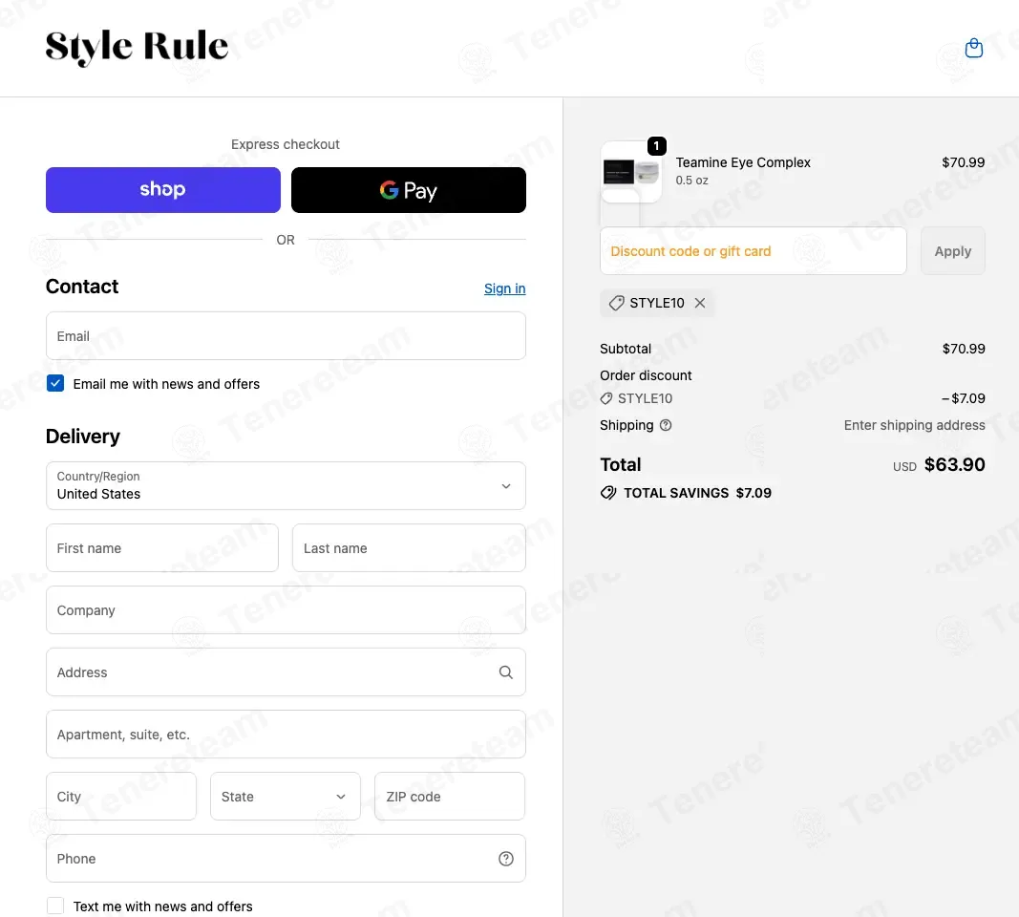Focus the Company field

(286, 610)
